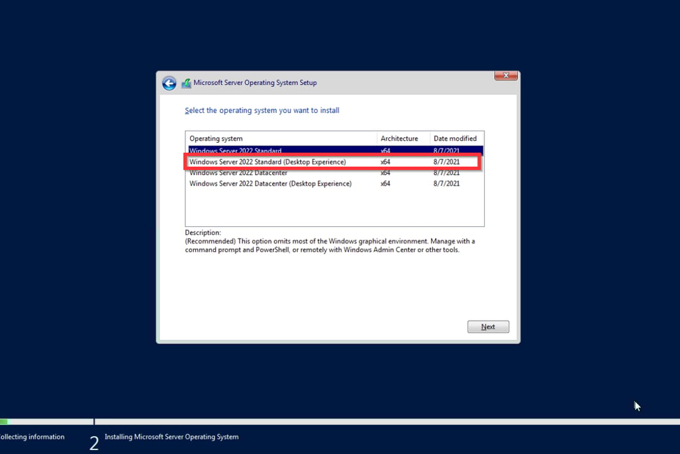Image resolution: width=680 pixels, height=454 pixels.
Task: Click 8/7/2021 in the Datacenter (Desktop Experience) row
Action: 446,183
